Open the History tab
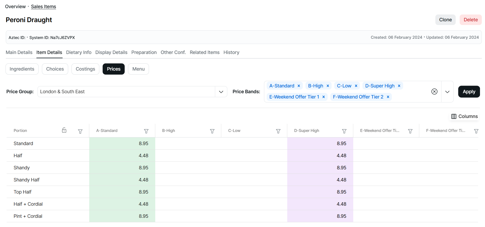 click(231, 52)
